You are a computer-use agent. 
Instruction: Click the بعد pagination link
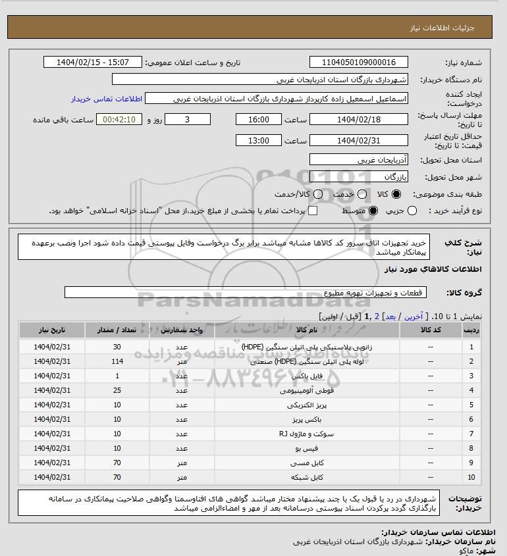coord(390,316)
